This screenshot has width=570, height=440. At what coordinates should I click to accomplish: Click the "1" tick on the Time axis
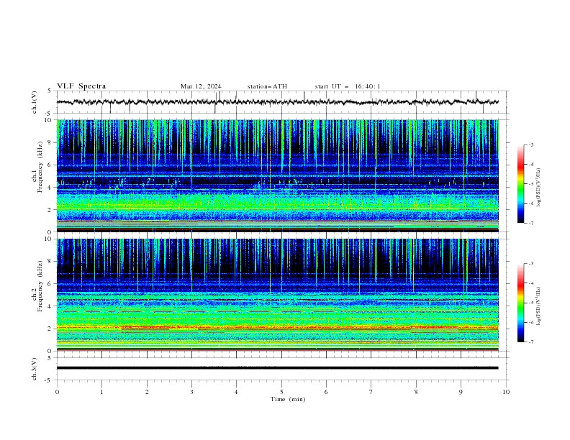point(101,392)
